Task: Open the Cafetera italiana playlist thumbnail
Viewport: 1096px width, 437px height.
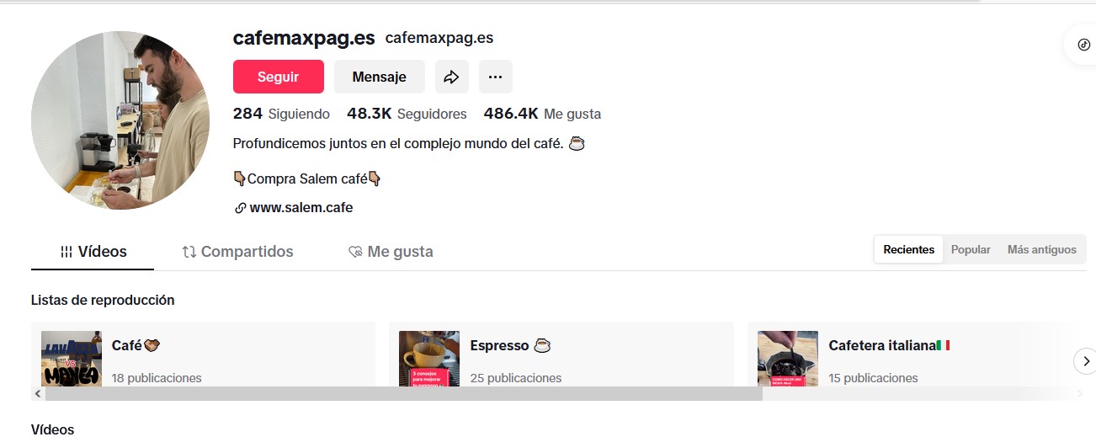Action: pyautogui.click(x=788, y=359)
